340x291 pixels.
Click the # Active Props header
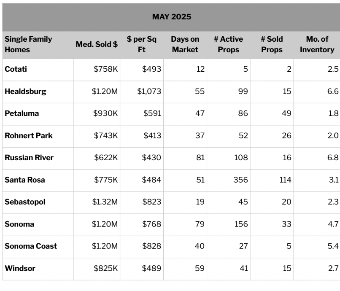228,44
